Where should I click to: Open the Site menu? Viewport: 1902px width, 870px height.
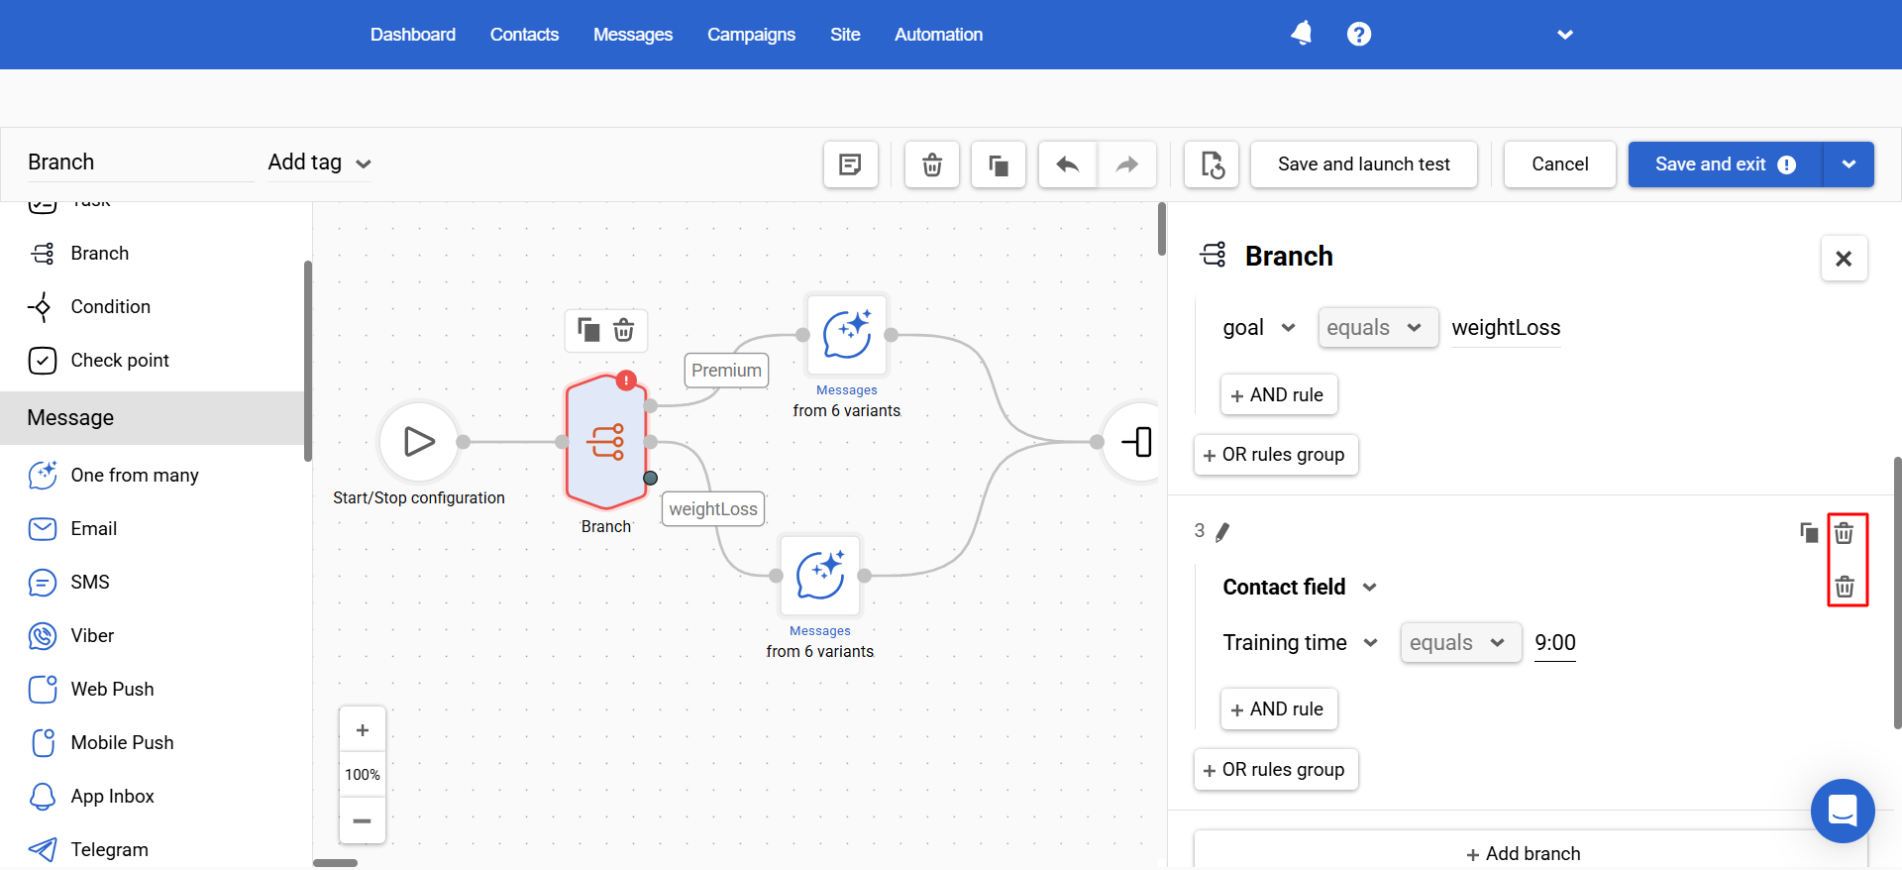(845, 35)
